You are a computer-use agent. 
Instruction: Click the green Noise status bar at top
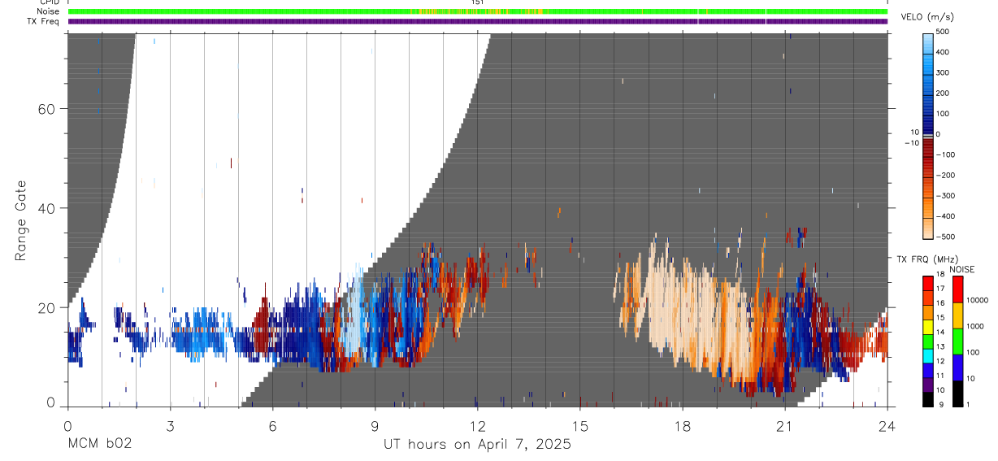[478, 12]
